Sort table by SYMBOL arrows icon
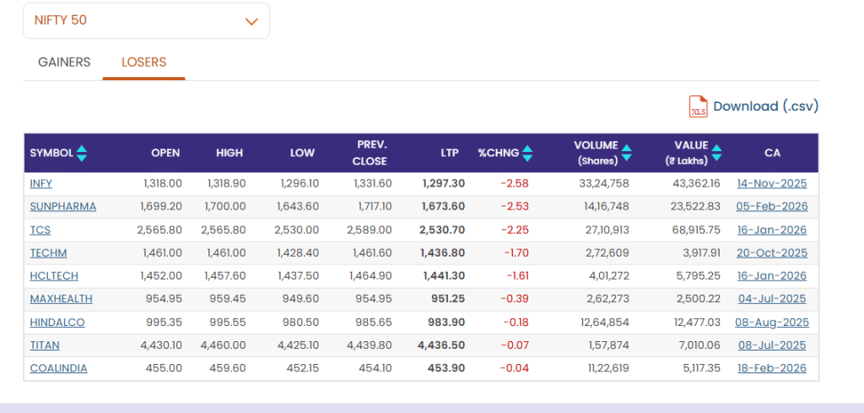This screenshot has width=864, height=413. [x=82, y=153]
